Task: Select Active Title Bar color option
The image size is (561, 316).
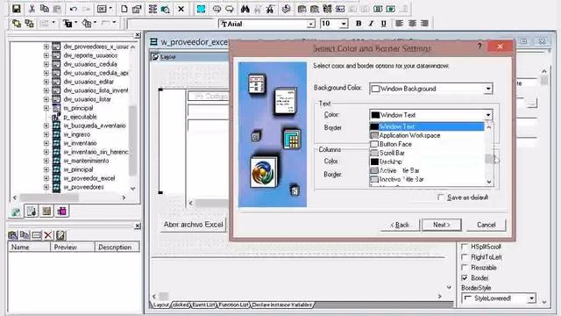Action: coord(427,170)
